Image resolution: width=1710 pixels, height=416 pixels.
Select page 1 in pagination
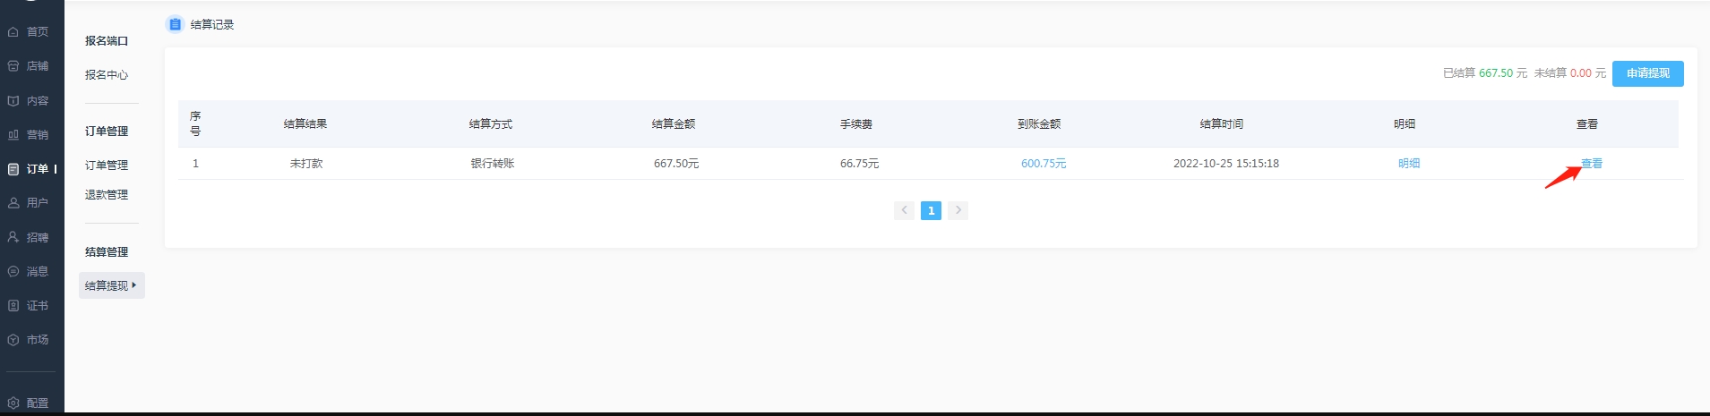931,210
